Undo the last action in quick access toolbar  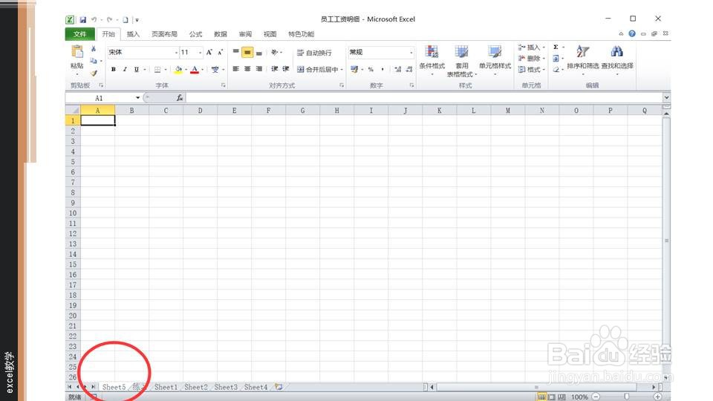click(x=94, y=19)
